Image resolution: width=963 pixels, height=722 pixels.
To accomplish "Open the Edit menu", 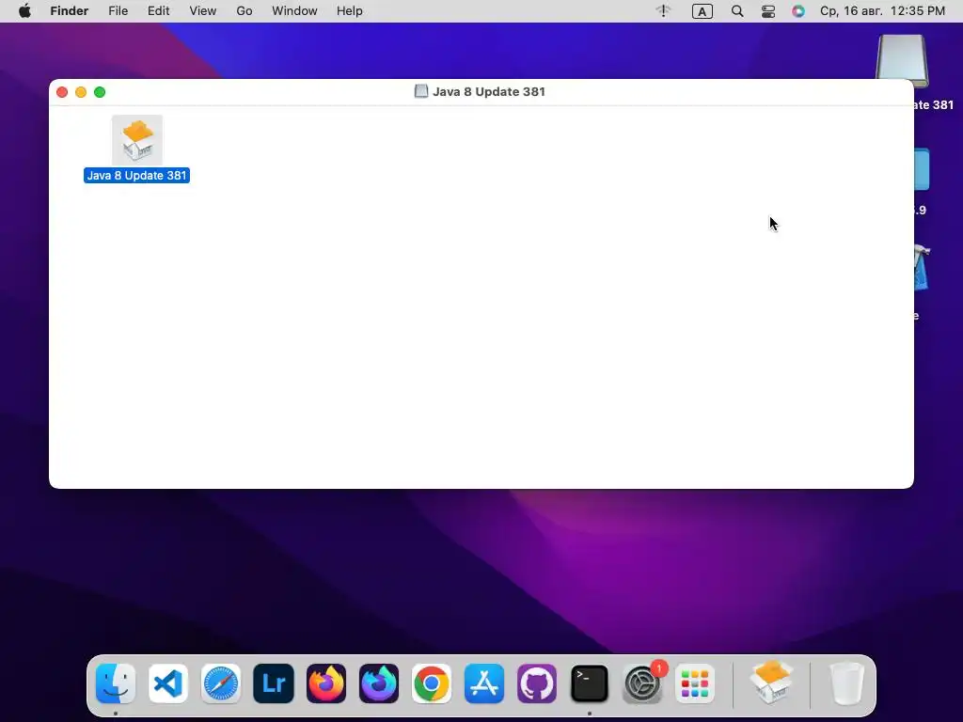I will click(158, 11).
